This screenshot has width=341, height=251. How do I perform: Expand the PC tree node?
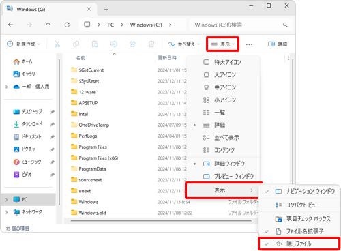tap(6, 200)
